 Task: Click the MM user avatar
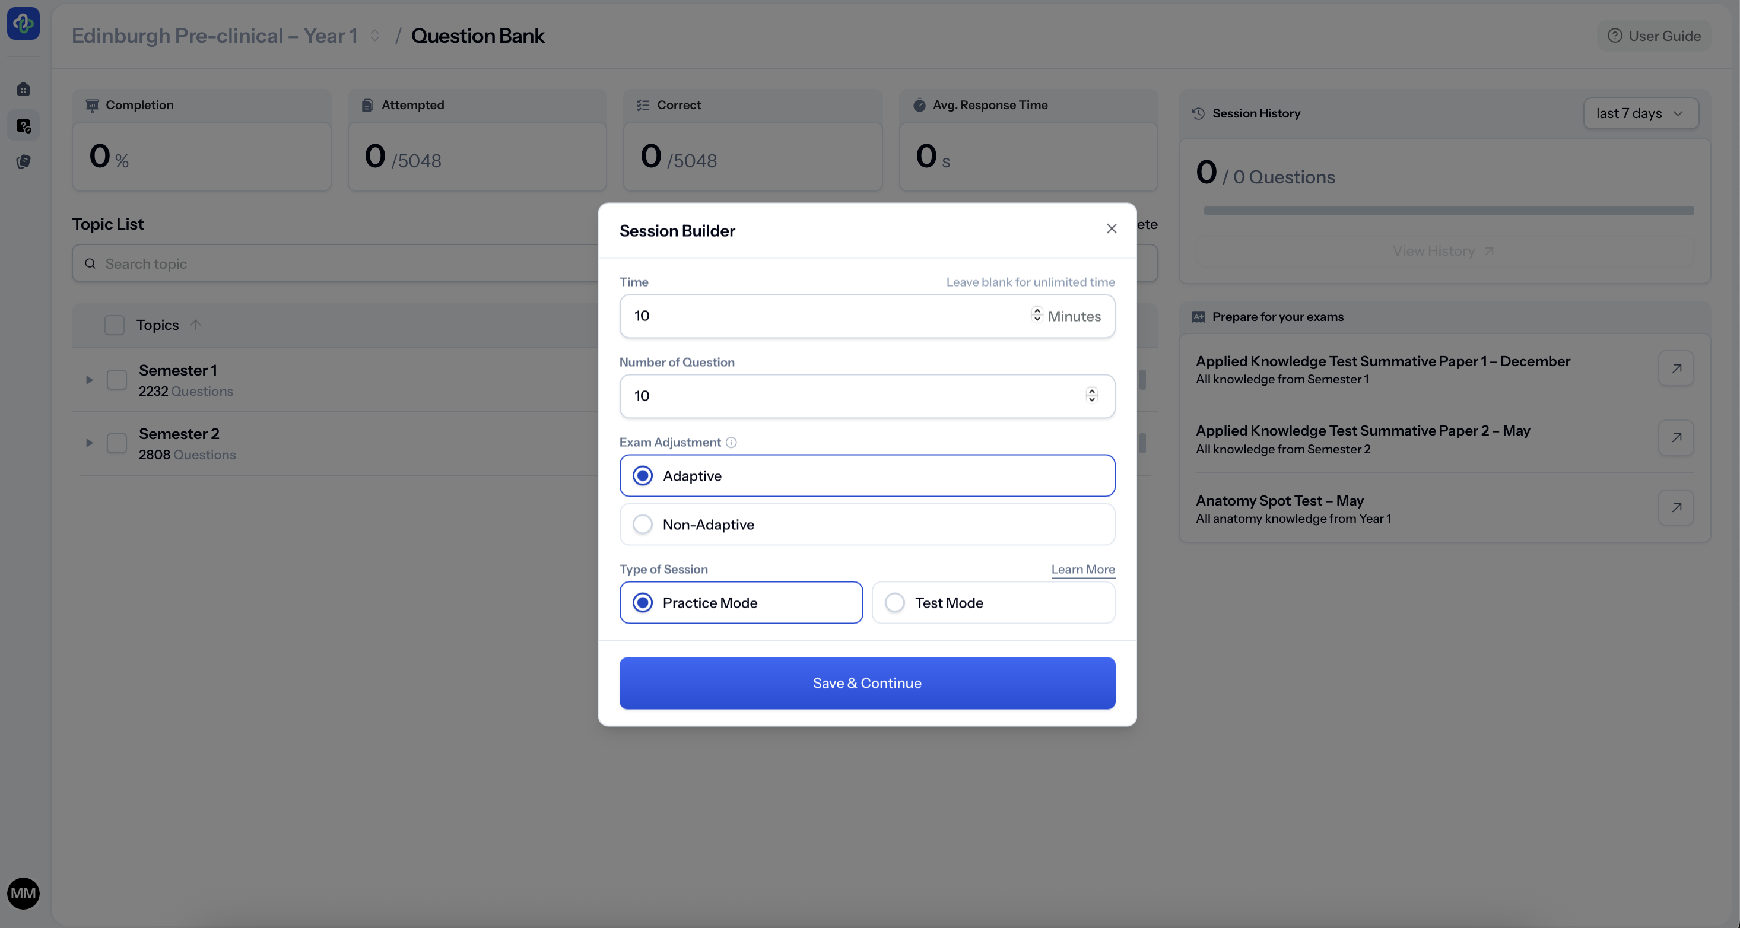[23, 893]
